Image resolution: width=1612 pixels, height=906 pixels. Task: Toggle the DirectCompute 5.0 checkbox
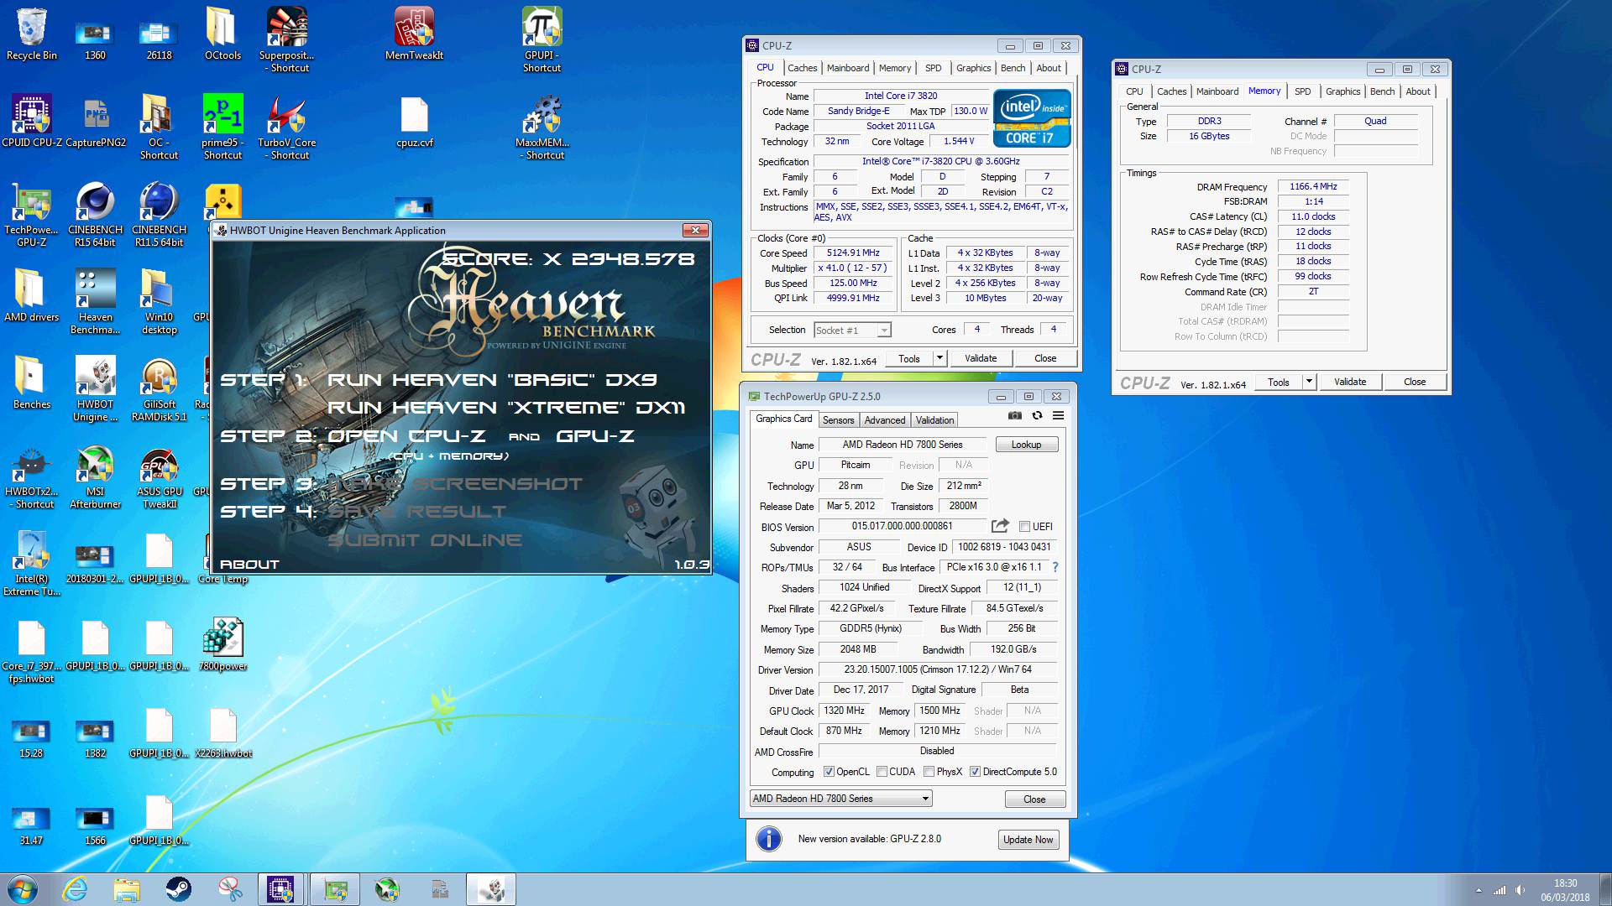click(975, 772)
